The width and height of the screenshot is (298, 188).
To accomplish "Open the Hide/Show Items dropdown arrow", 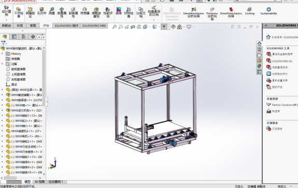I will (168, 27).
